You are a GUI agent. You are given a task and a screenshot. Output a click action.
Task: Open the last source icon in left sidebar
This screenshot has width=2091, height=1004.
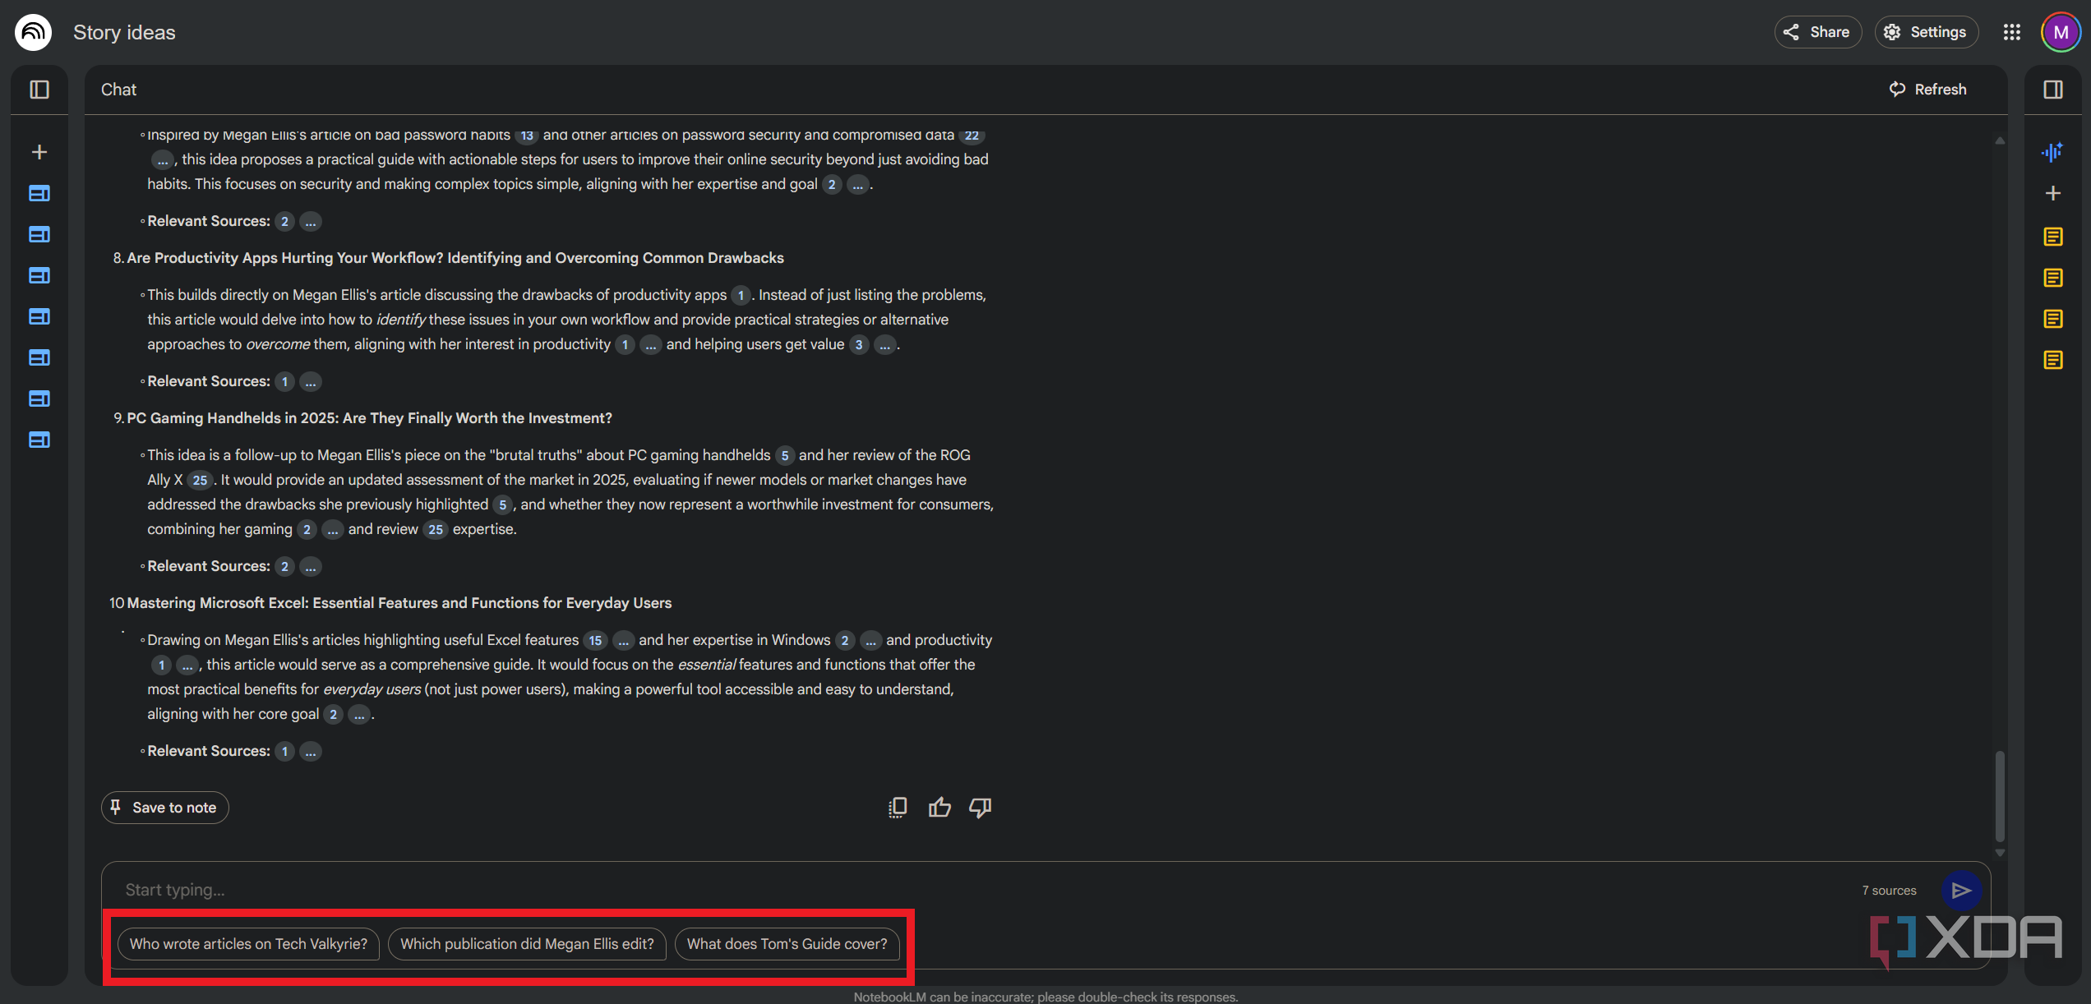(39, 440)
